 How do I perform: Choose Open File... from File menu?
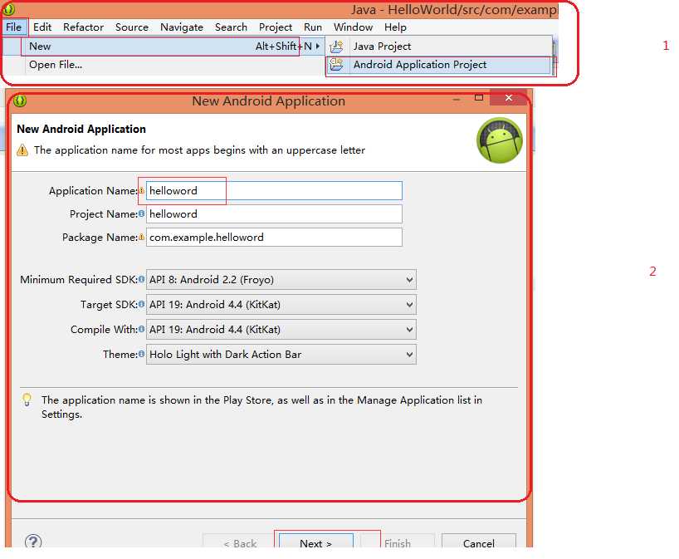point(163,65)
